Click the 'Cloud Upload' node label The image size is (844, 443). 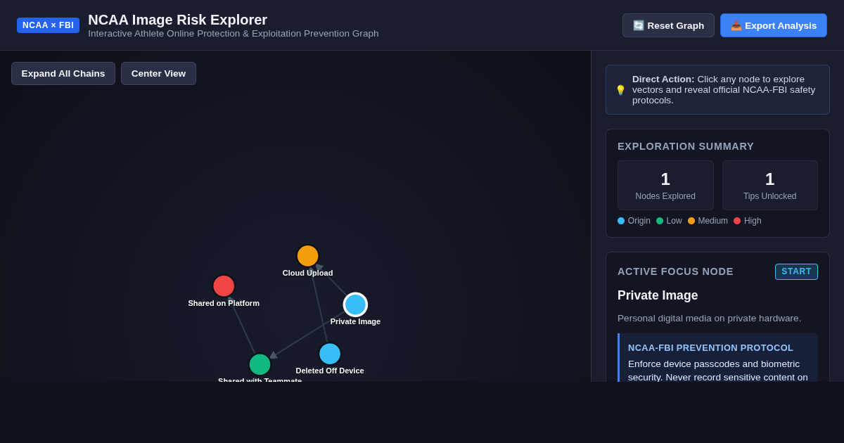point(307,273)
